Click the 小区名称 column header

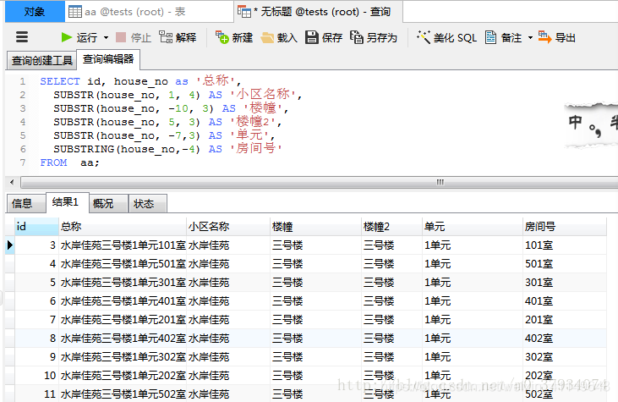coord(228,227)
